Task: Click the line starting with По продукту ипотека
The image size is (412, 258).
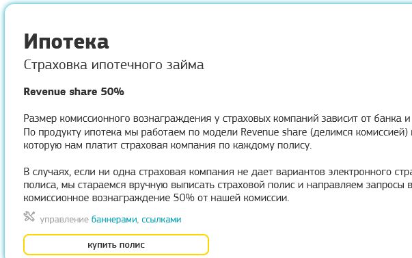Action: click(x=217, y=132)
